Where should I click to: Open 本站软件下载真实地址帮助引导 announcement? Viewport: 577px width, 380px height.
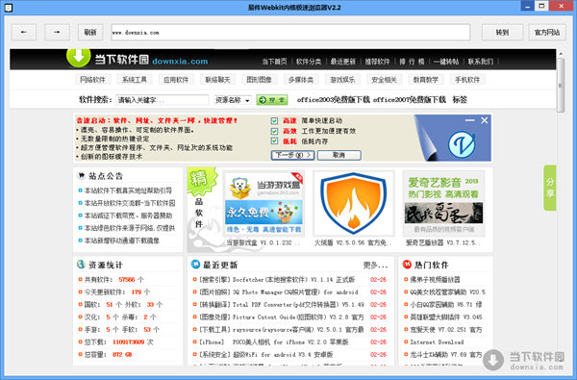click(x=128, y=190)
